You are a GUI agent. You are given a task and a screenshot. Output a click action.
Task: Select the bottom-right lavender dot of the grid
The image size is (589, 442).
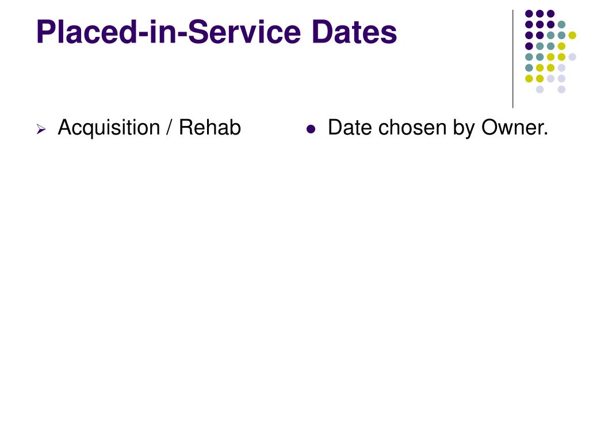pos(561,89)
